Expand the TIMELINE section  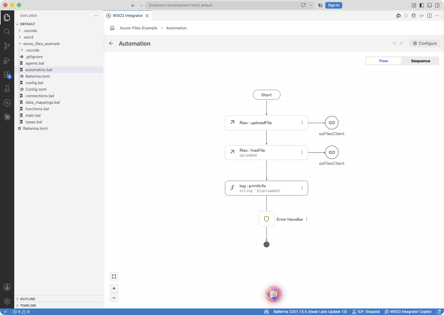[x=59, y=306]
